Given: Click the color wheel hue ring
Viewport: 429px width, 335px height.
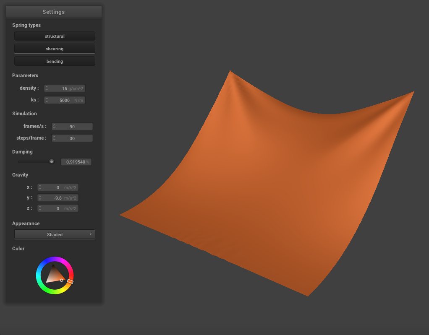Looking at the screenshot, I should 55,259.
